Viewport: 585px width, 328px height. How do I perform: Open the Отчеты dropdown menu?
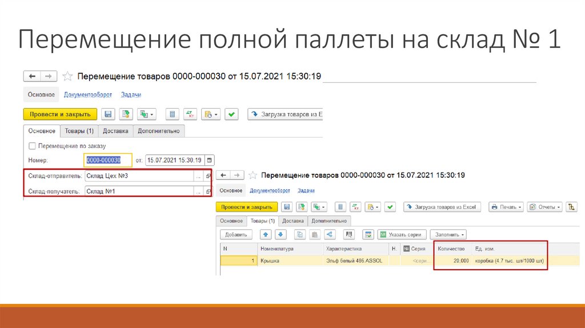click(x=544, y=207)
